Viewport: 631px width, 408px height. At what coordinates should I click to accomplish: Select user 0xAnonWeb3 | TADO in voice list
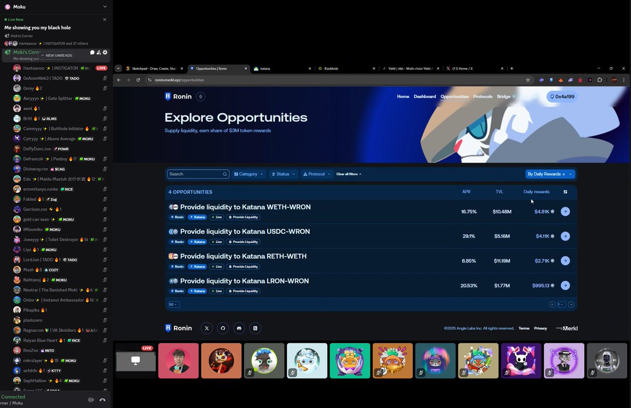coord(60,78)
